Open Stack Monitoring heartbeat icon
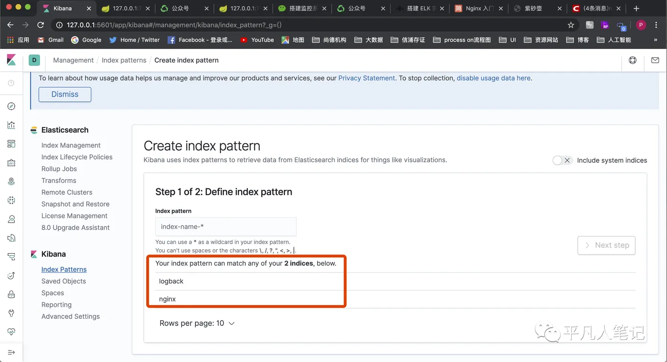 pyautogui.click(x=11, y=332)
